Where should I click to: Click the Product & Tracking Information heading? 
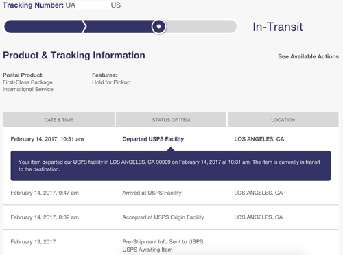point(74,56)
